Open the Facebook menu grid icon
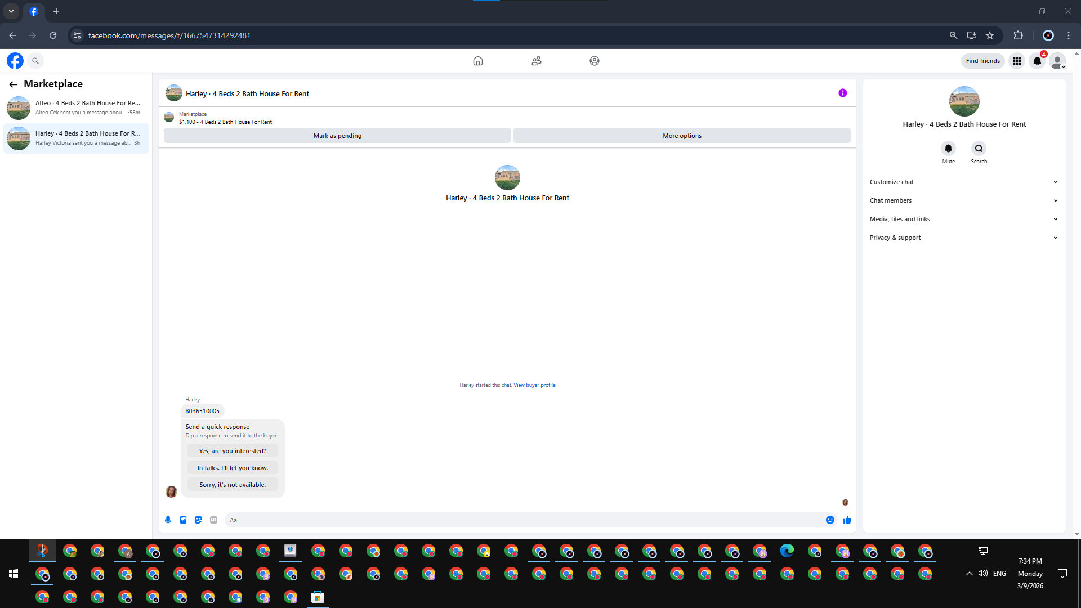 (1017, 61)
